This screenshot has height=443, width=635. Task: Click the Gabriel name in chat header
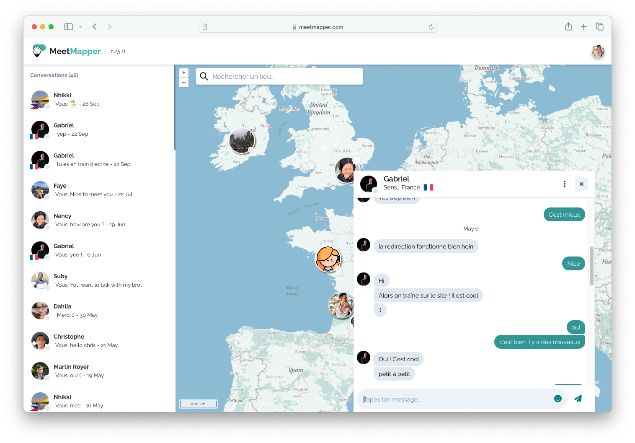point(396,179)
